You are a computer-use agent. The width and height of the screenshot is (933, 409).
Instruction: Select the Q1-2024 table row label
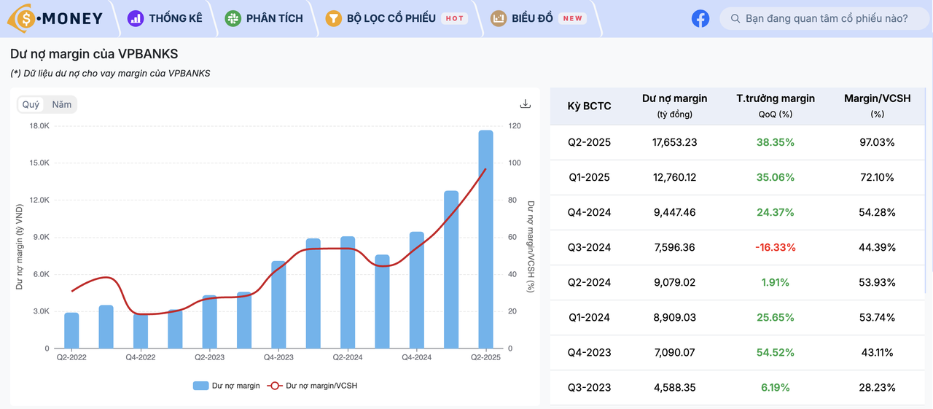[x=589, y=317]
